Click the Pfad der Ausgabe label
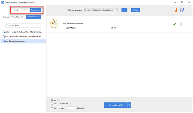Viewport: 193px width, 113px height. [74, 10]
